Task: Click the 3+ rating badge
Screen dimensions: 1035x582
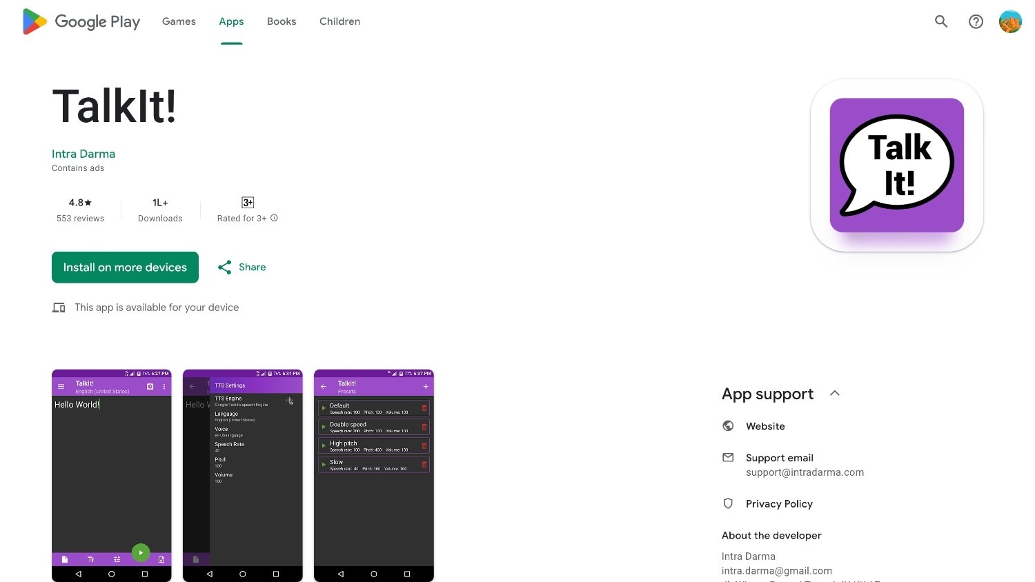Action: (x=248, y=202)
